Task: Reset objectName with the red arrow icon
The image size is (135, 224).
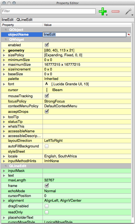Action: click(x=129, y=35)
